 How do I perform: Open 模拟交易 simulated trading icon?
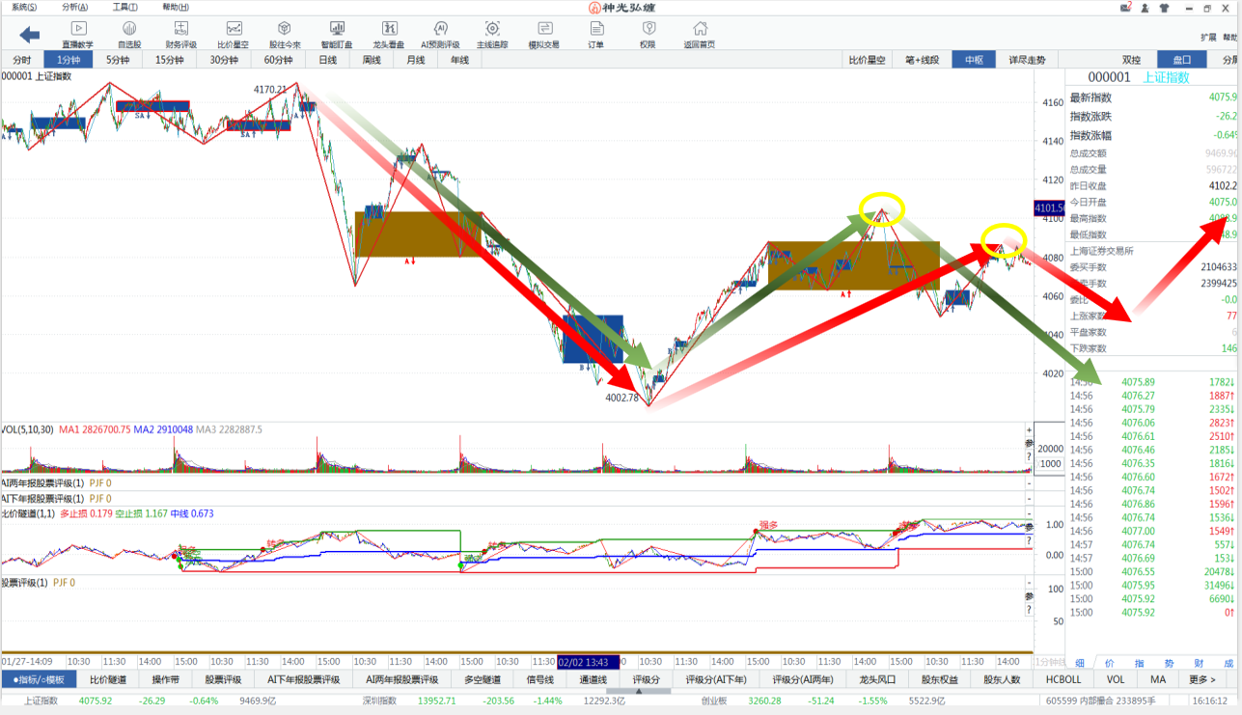click(x=544, y=34)
